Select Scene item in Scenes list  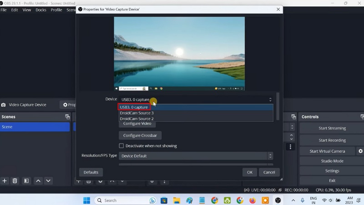click(35, 127)
